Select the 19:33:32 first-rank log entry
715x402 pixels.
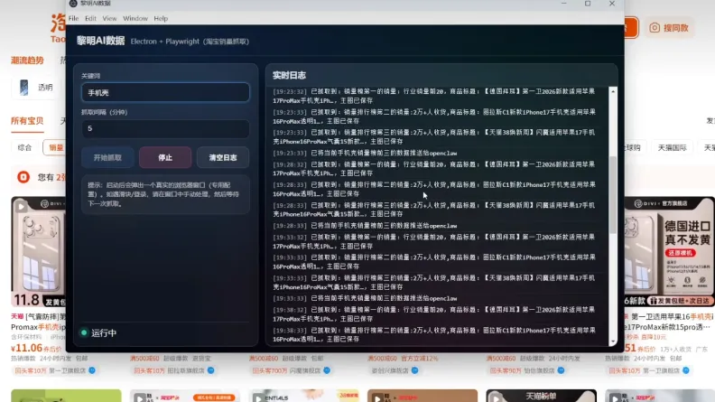pos(433,241)
